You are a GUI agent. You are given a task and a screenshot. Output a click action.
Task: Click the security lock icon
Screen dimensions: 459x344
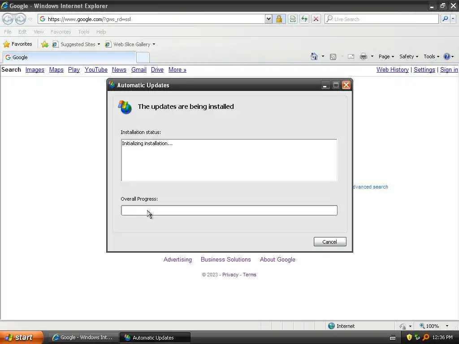click(279, 19)
